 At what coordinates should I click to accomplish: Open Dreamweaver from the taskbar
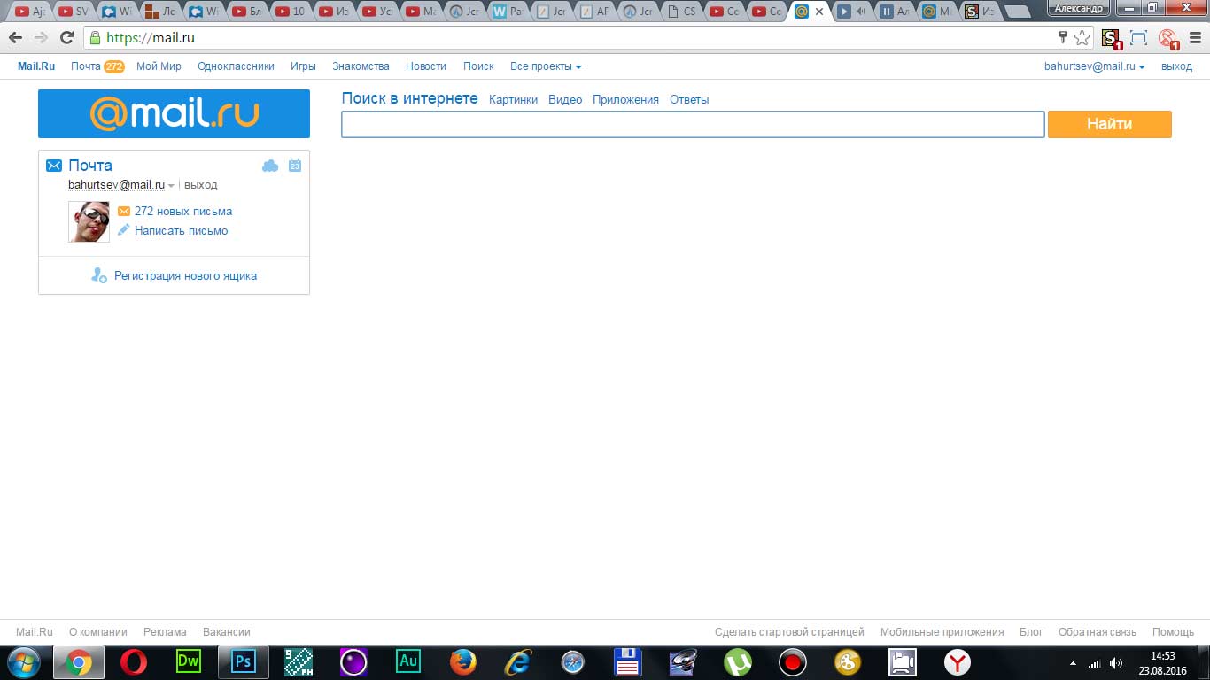tap(189, 661)
